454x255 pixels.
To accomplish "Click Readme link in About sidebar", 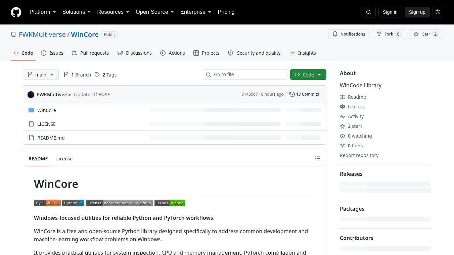I will 353,97.
